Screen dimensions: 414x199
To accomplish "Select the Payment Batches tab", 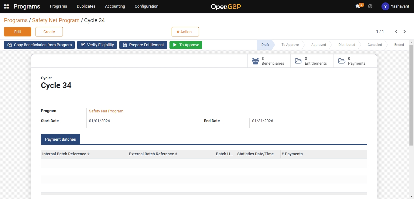I will [x=60, y=139].
